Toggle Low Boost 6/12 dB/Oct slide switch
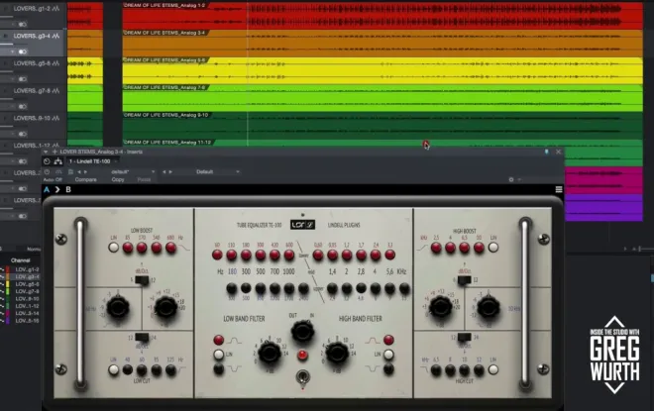 142,280
